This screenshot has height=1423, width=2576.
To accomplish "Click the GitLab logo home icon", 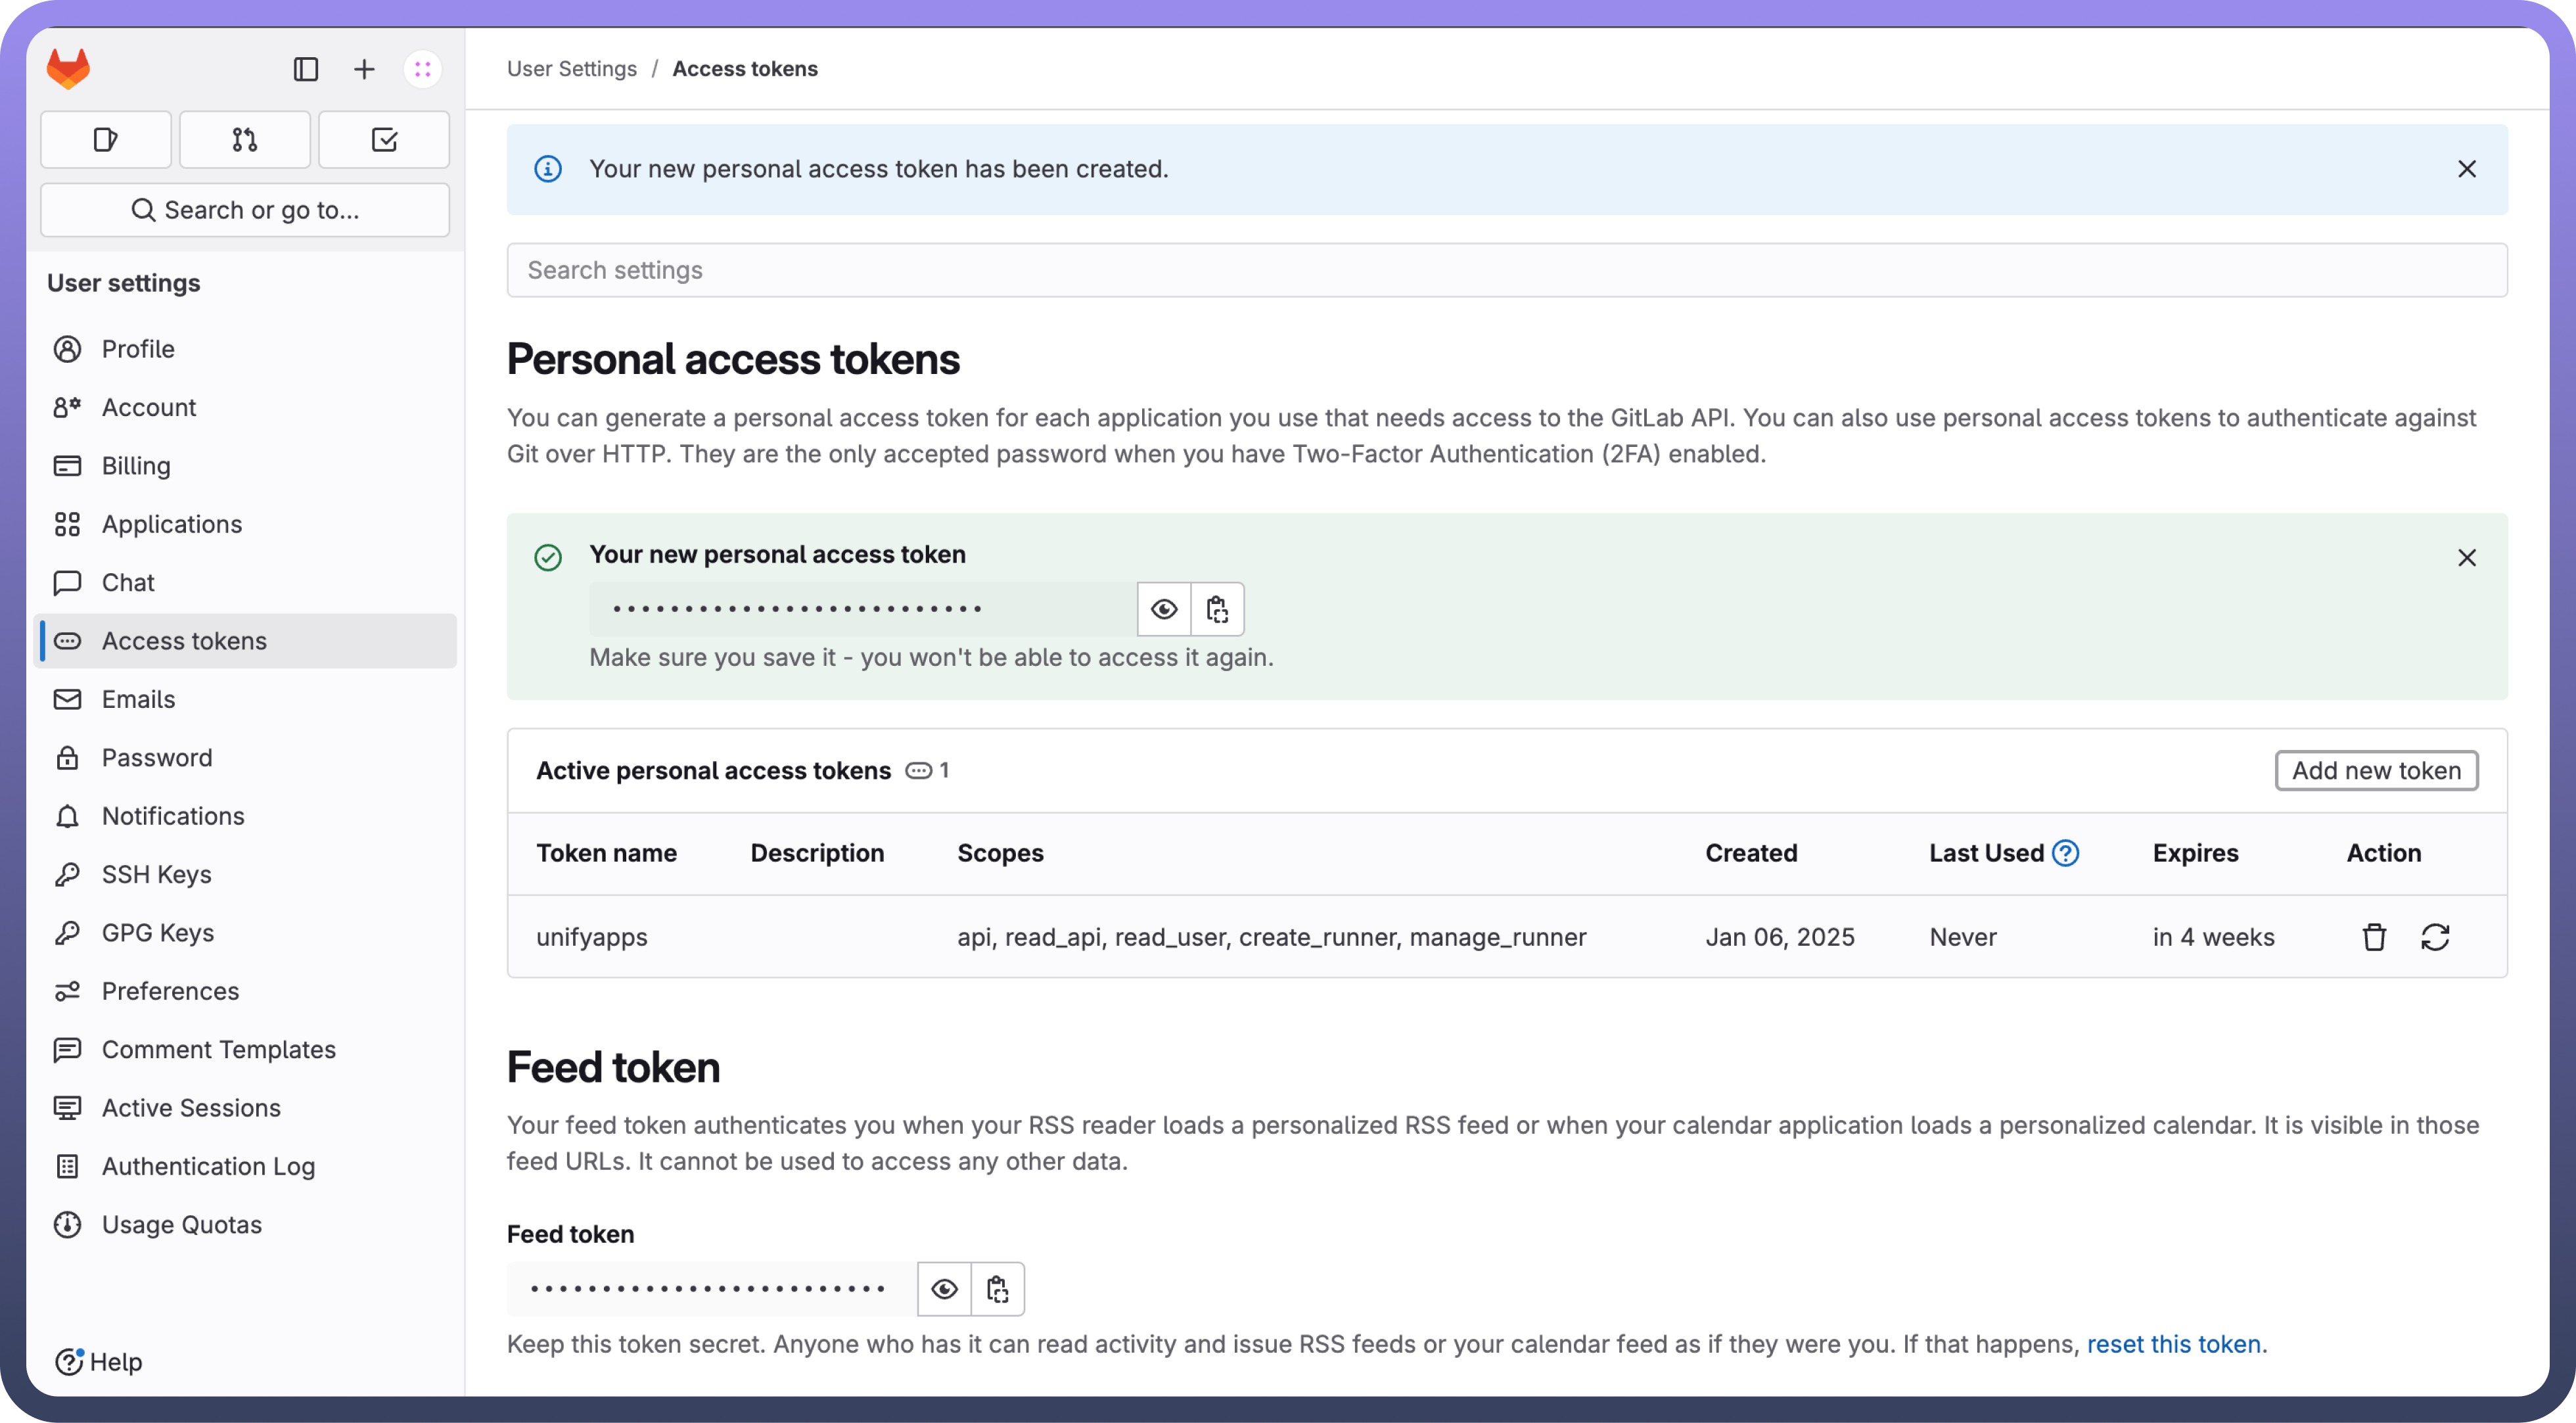I will tap(68, 68).
